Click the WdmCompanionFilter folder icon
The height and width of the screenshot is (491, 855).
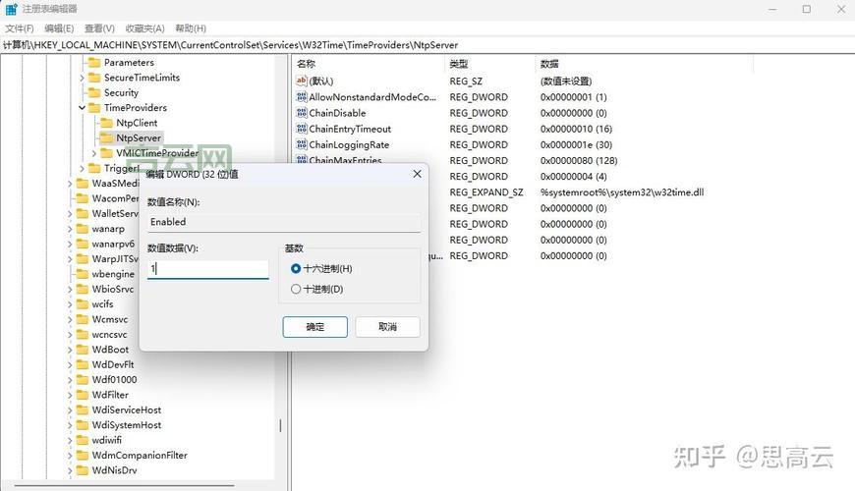coord(83,455)
